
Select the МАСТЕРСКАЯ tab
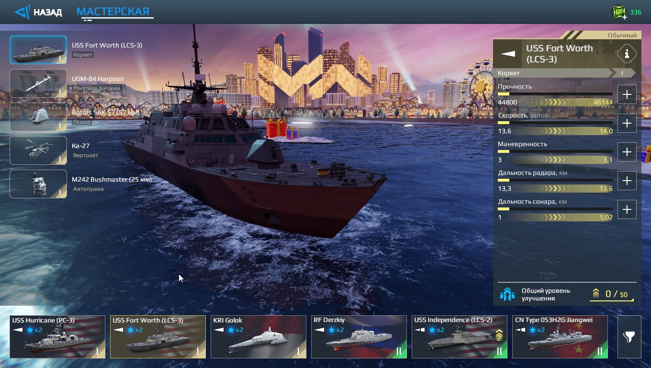pyautogui.click(x=113, y=11)
